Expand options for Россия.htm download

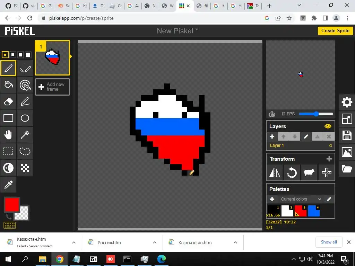[155, 242]
